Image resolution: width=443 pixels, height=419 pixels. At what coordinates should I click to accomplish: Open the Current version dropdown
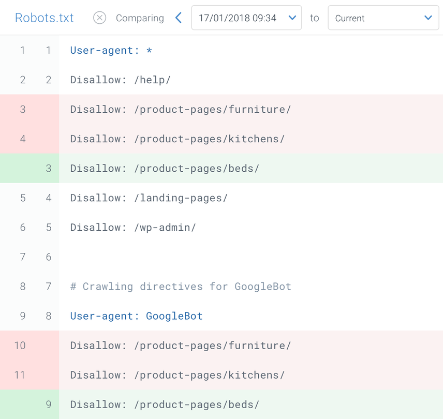[383, 18]
